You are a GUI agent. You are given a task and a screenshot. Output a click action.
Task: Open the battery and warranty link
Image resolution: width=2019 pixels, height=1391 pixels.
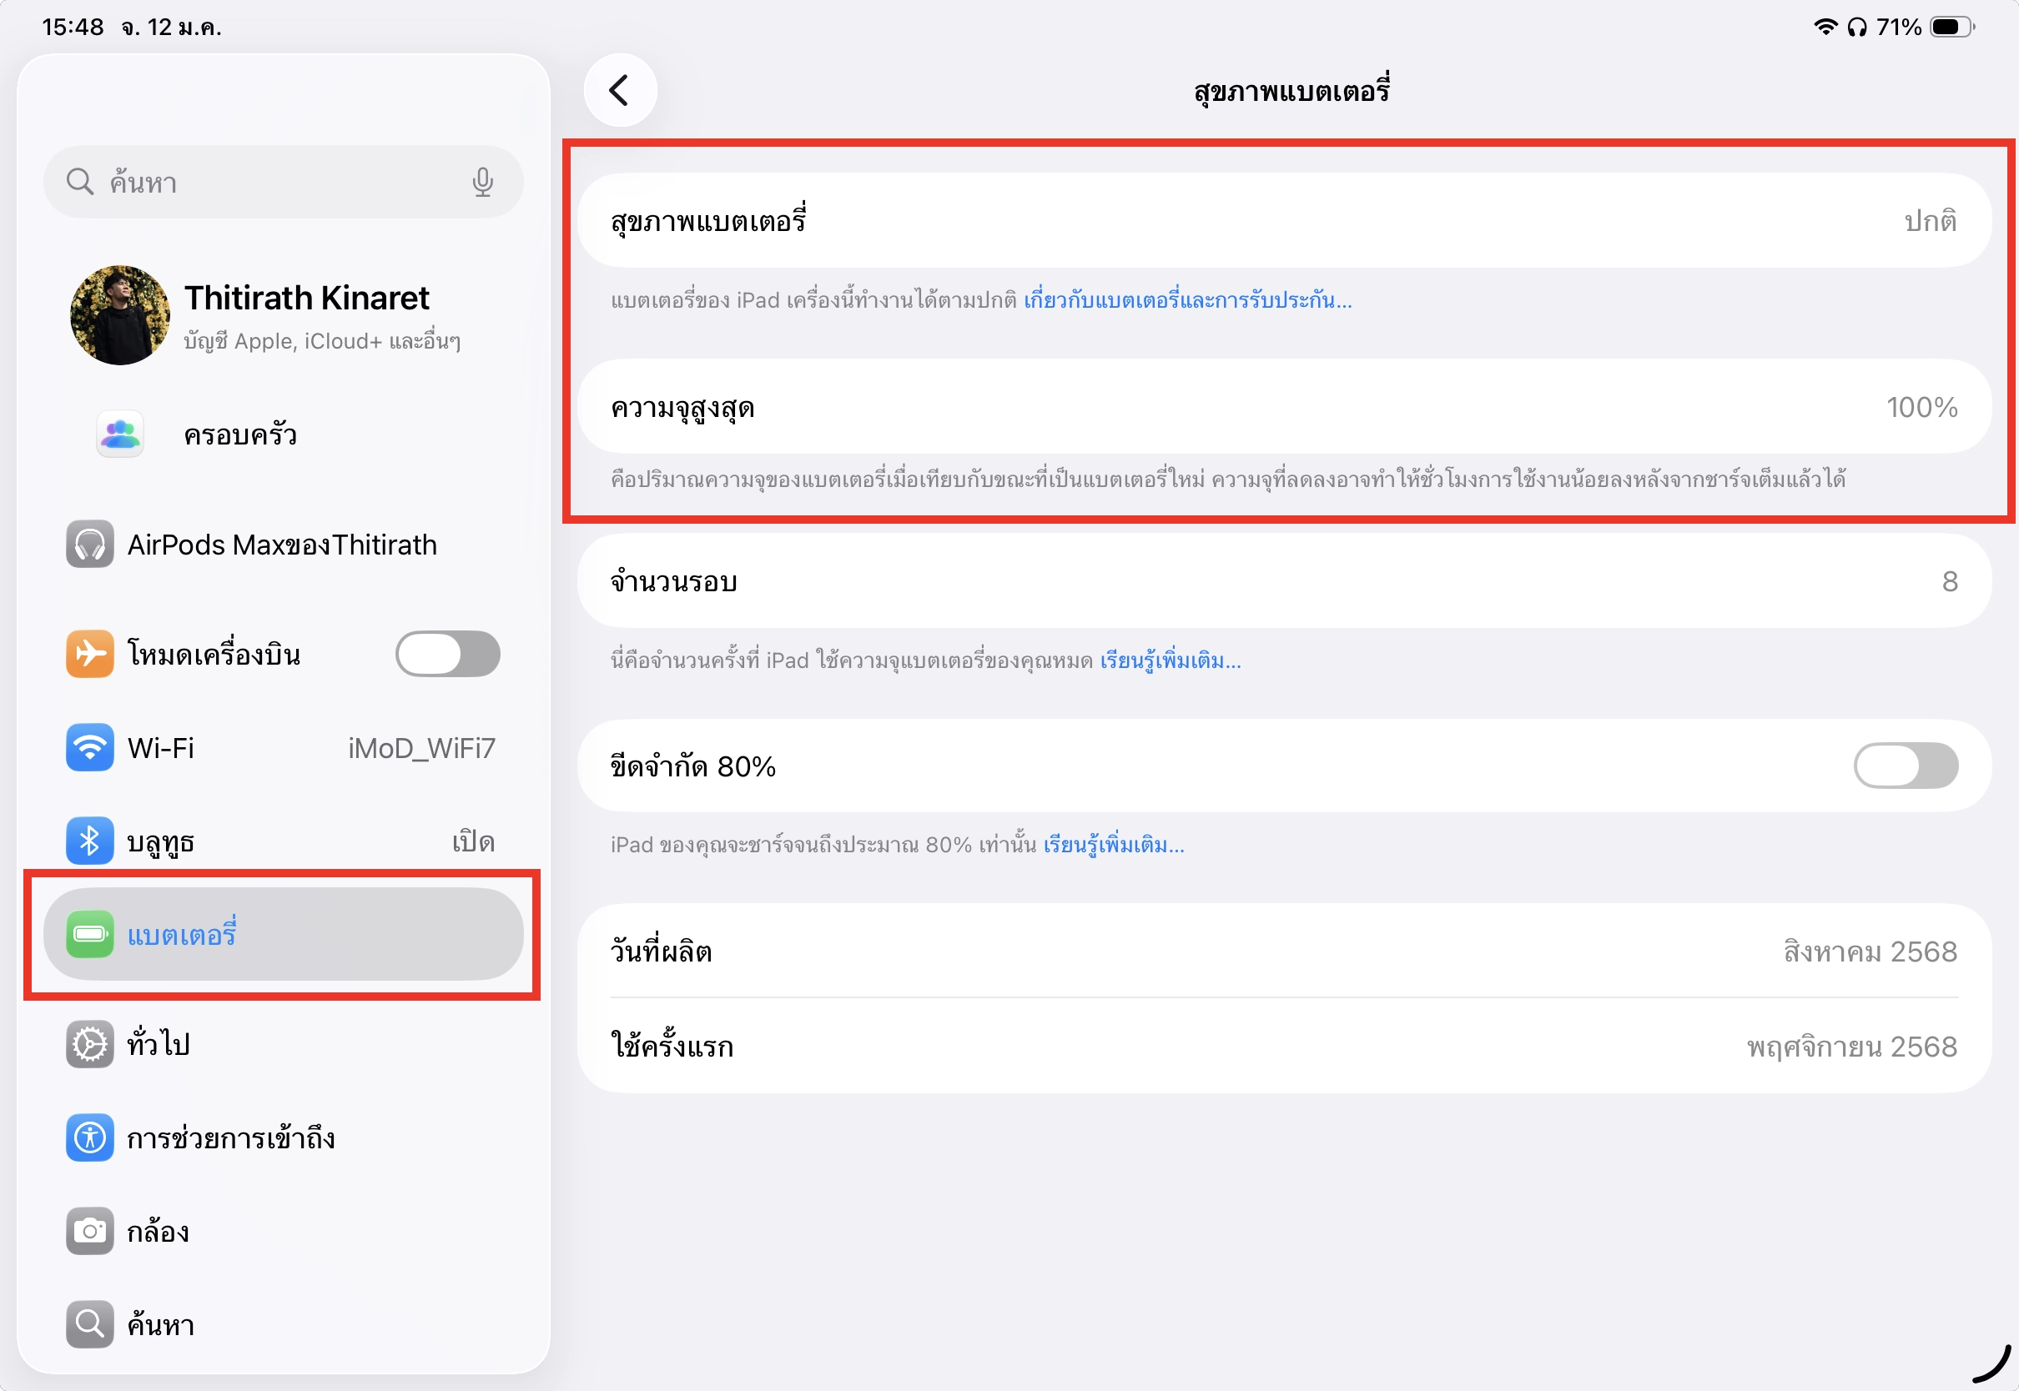pos(1187,301)
